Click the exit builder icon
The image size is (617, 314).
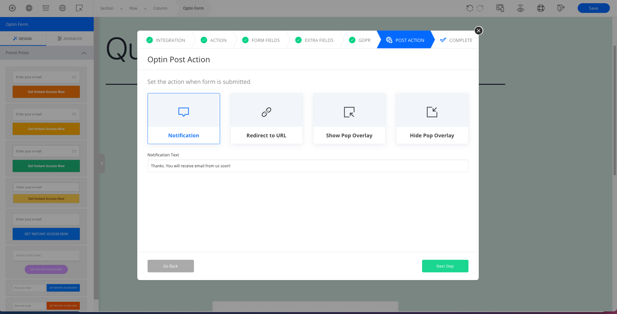[x=561, y=8]
